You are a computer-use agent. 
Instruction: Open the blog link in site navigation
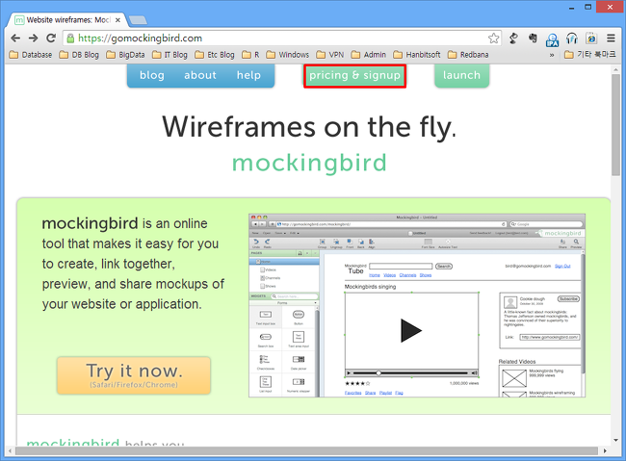point(152,75)
